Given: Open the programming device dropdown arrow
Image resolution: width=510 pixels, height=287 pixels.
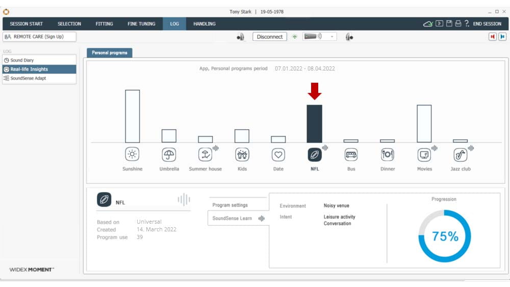Looking at the screenshot, I should pyautogui.click(x=332, y=37).
